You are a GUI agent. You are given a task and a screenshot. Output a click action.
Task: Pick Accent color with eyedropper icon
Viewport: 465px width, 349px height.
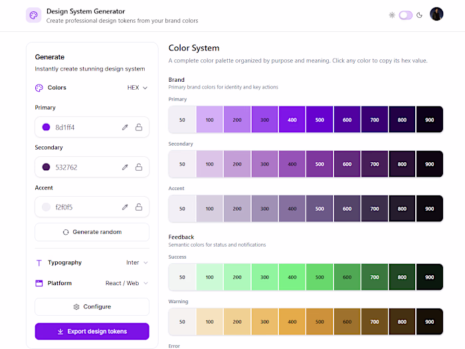[125, 207]
